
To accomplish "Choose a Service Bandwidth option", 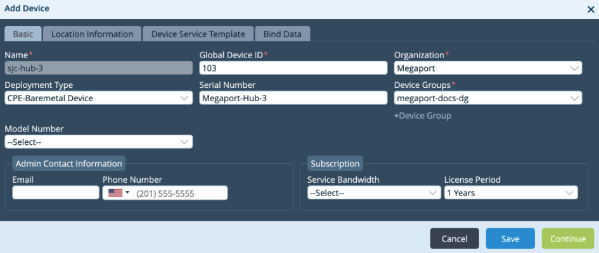I will pos(373,193).
